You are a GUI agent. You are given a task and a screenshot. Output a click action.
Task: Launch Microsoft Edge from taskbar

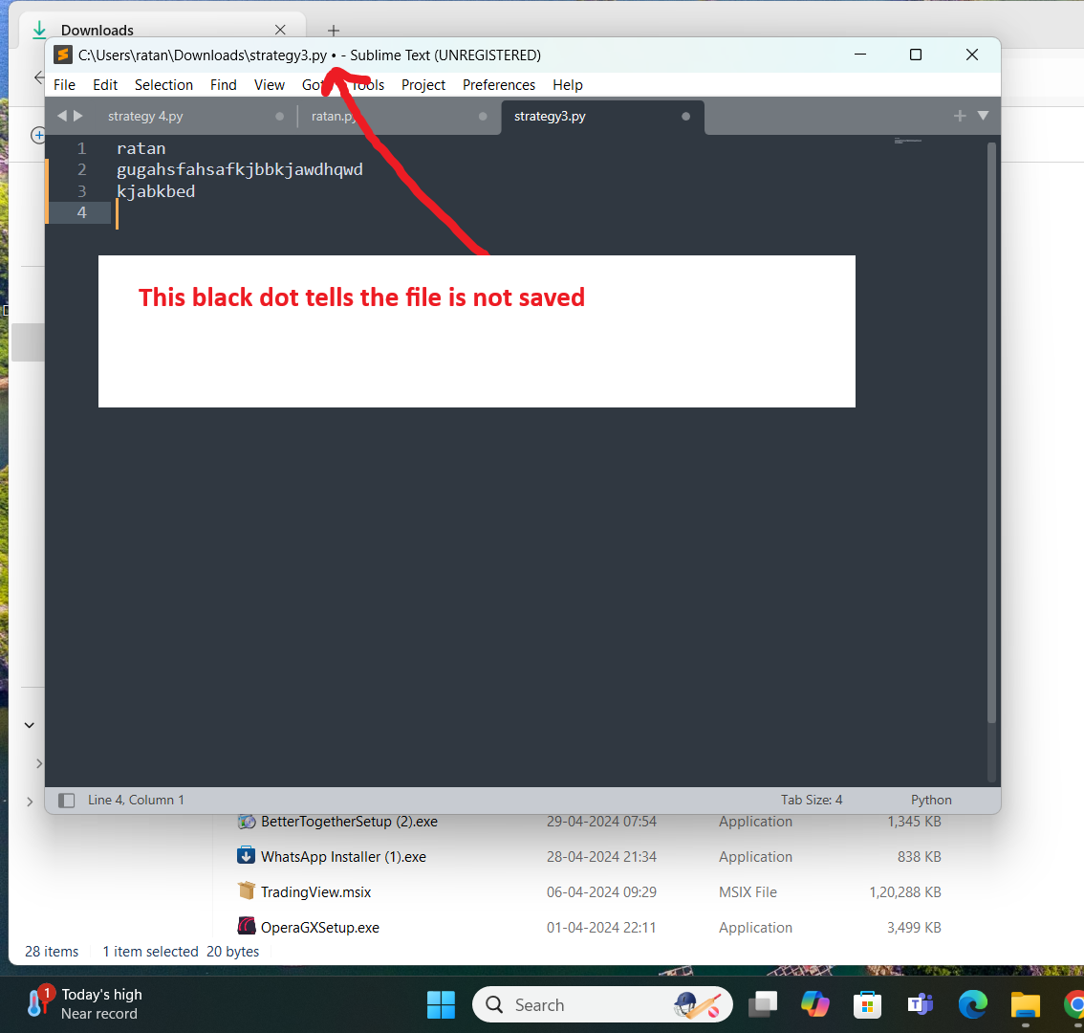973,1005
